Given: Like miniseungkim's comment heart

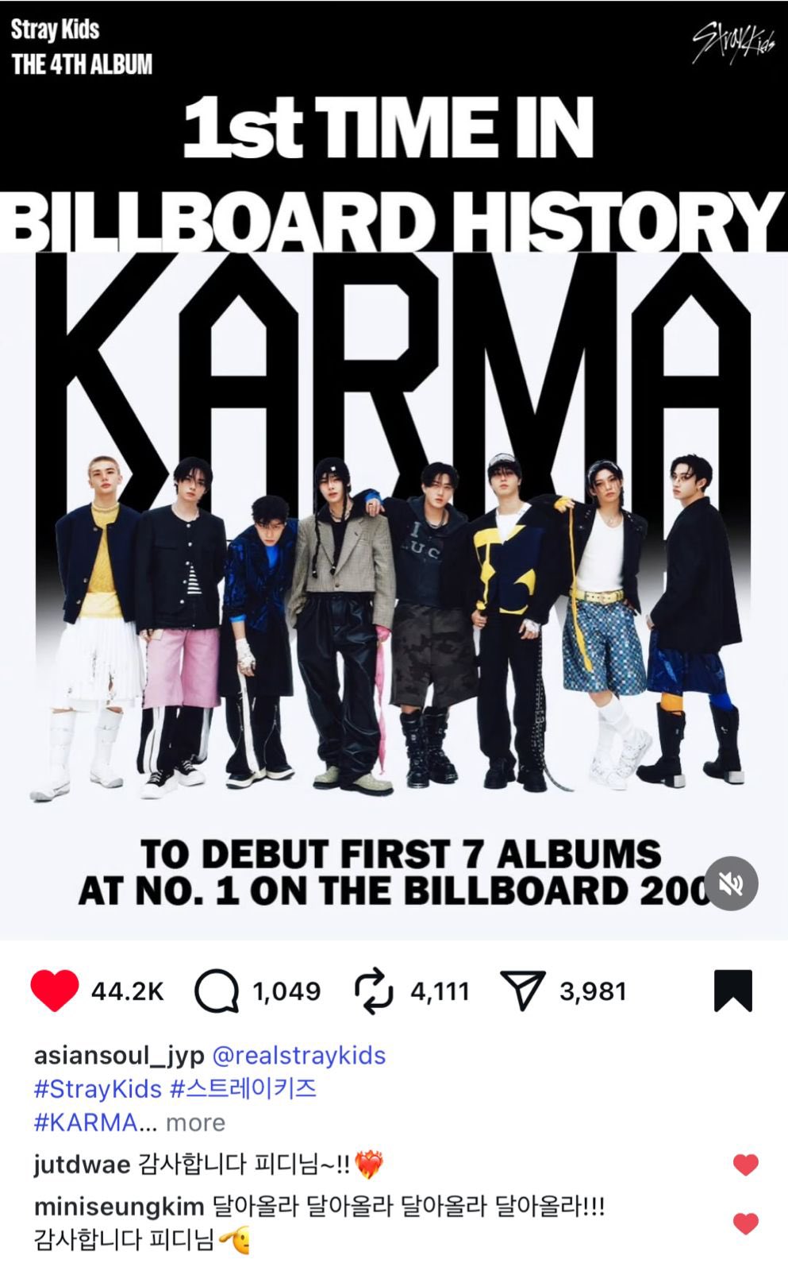Looking at the screenshot, I should pos(745,1223).
